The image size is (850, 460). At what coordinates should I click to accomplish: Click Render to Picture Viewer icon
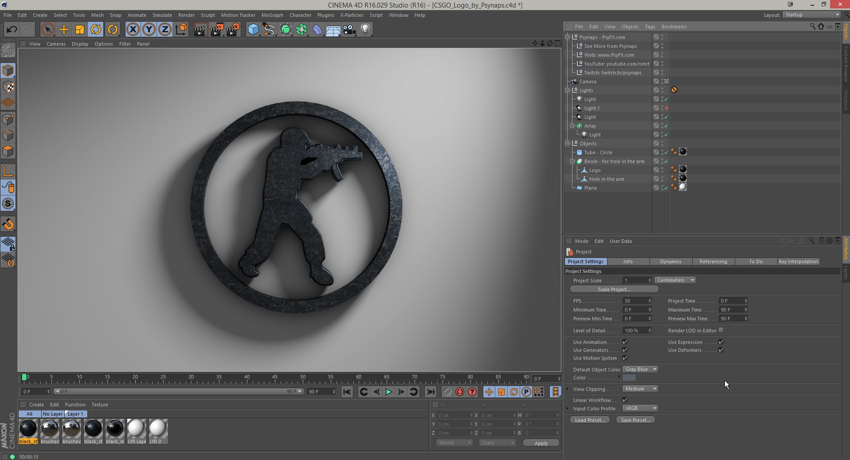(217, 30)
